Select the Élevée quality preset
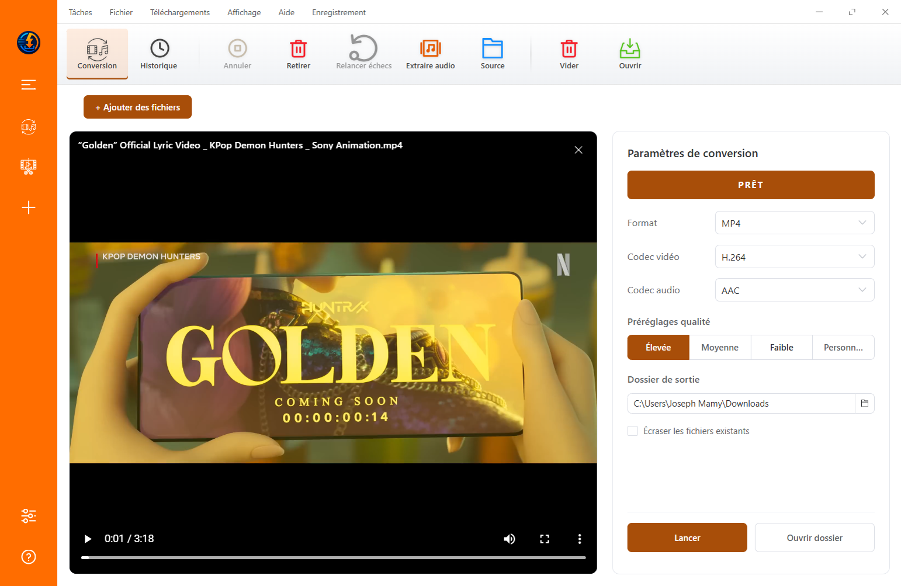Viewport: 901px width, 586px height. (x=659, y=347)
